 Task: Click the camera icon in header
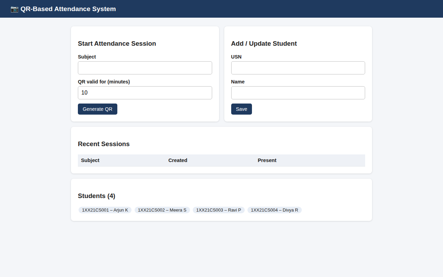[x=15, y=9]
